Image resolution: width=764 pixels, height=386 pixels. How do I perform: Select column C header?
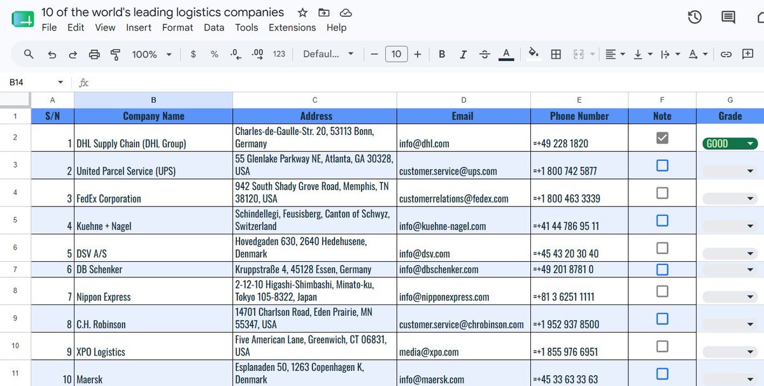[315, 100]
